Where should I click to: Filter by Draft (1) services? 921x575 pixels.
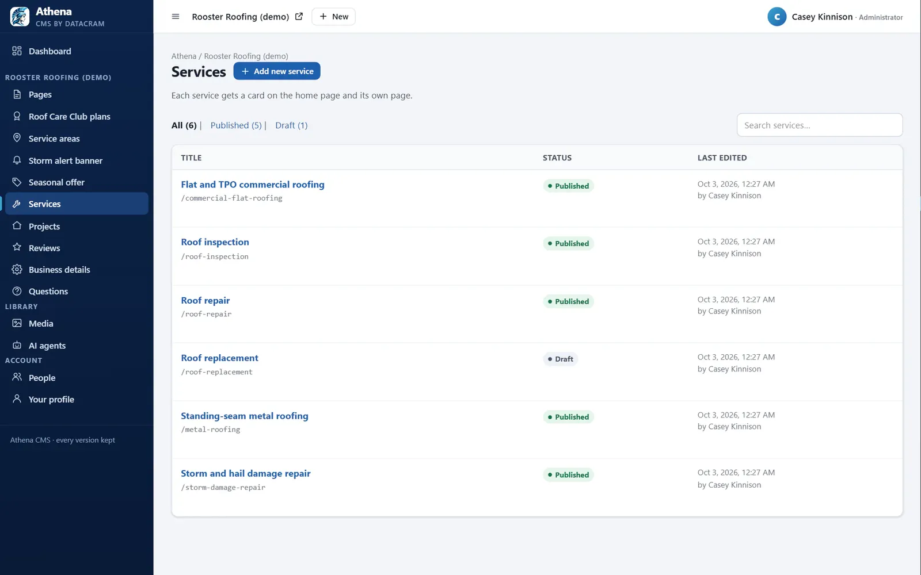tap(291, 125)
